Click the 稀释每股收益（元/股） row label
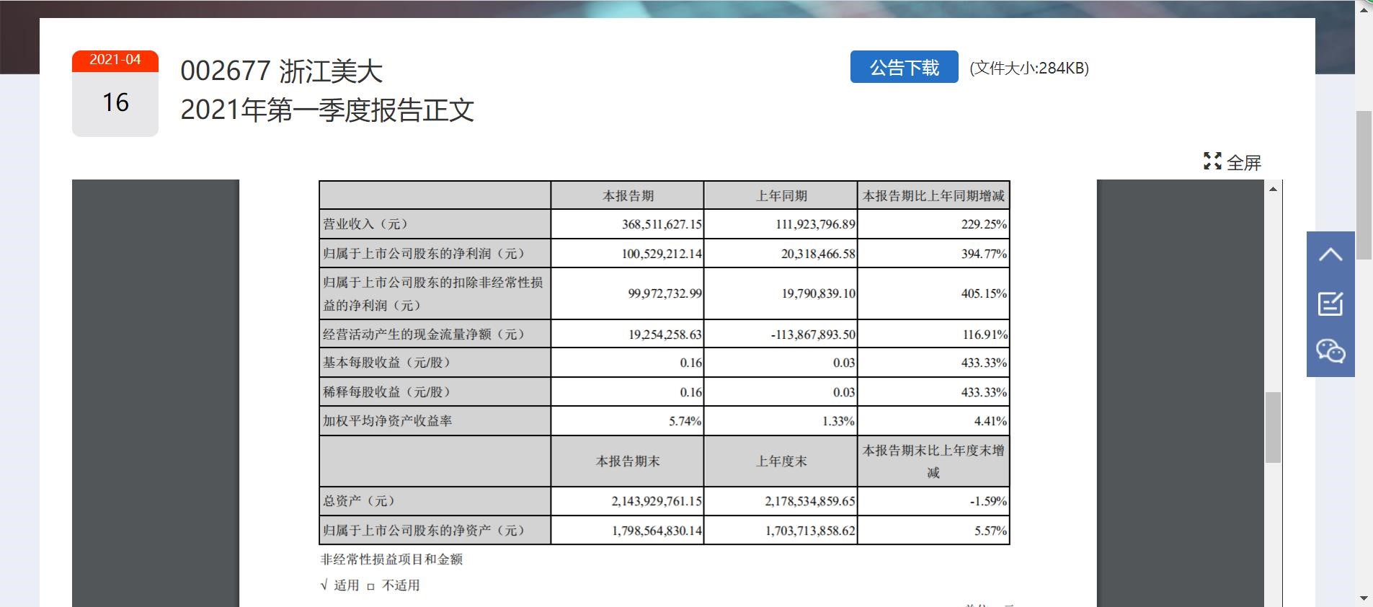The width and height of the screenshot is (1373, 607). click(x=387, y=392)
